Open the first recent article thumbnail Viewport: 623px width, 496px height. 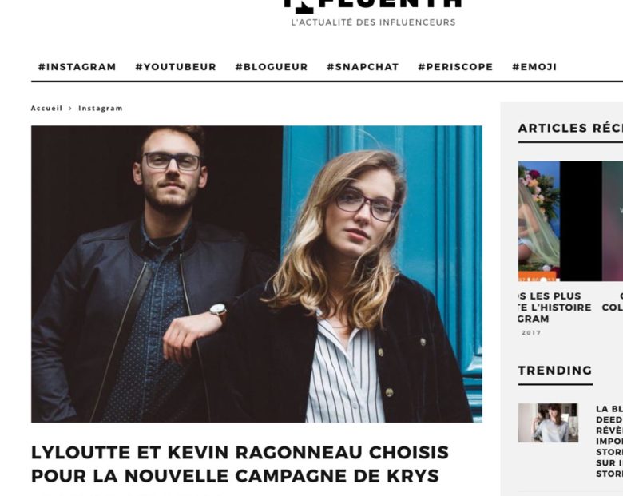point(539,221)
